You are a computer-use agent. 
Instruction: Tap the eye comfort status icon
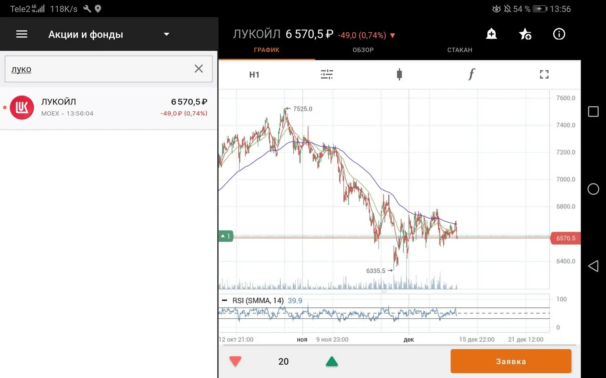click(497, 9)
